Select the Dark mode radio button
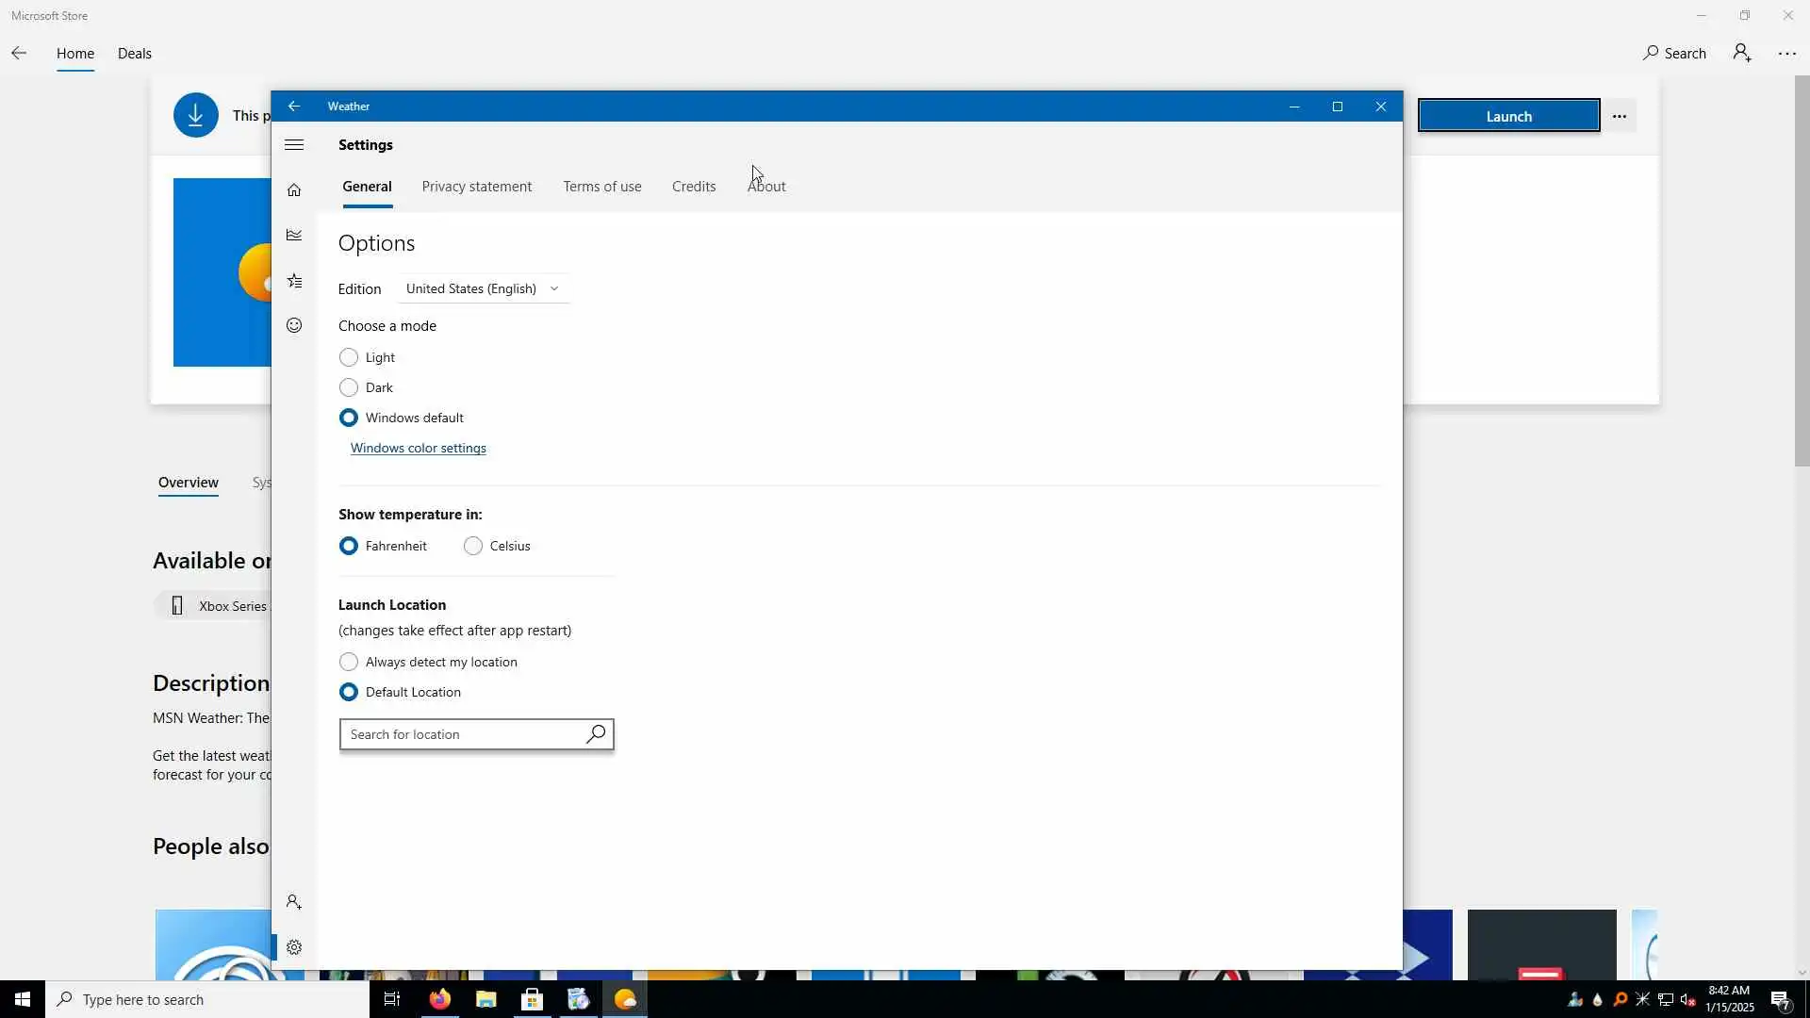 click(x=349, y=387)
